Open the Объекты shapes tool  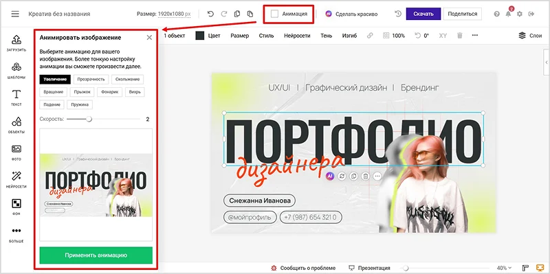[x=16, y=125]
